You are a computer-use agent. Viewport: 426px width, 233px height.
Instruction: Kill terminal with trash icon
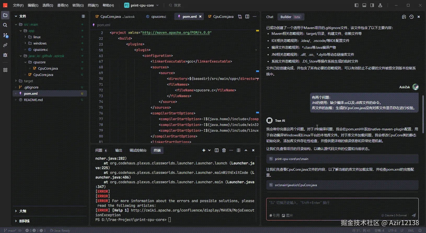(224, 150)
